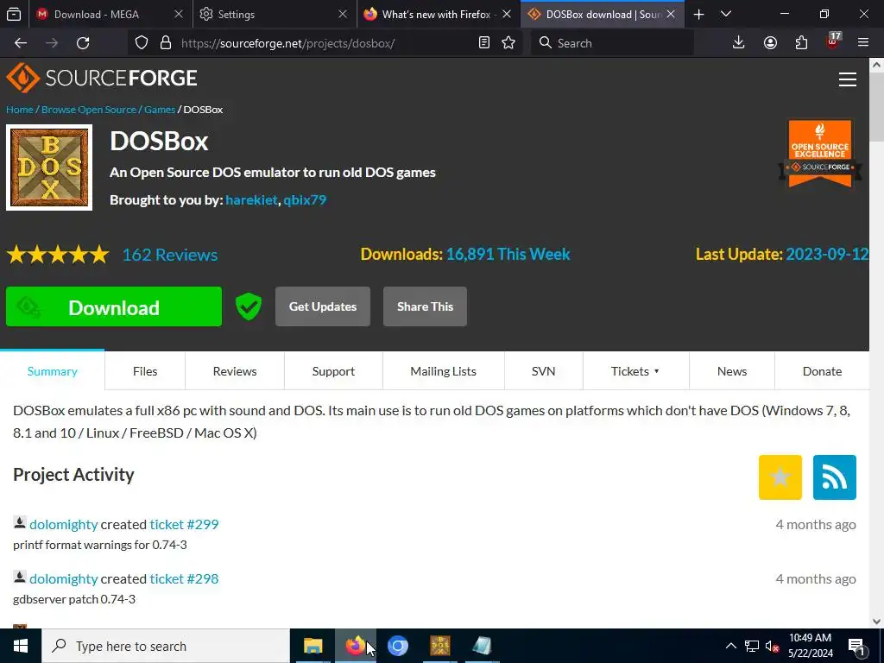Open DOSBox app in taskbar
The image size is (884, 663).
[440, 646]
